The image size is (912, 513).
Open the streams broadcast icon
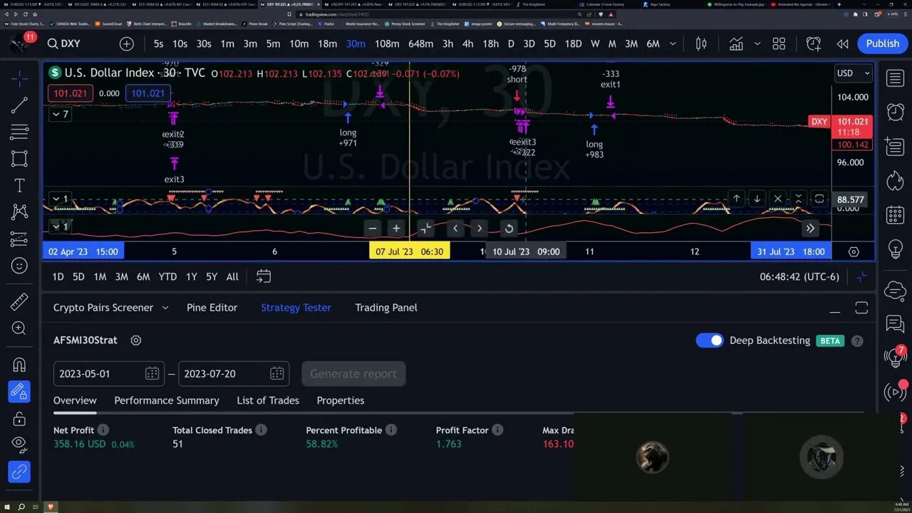coord(895,391)
